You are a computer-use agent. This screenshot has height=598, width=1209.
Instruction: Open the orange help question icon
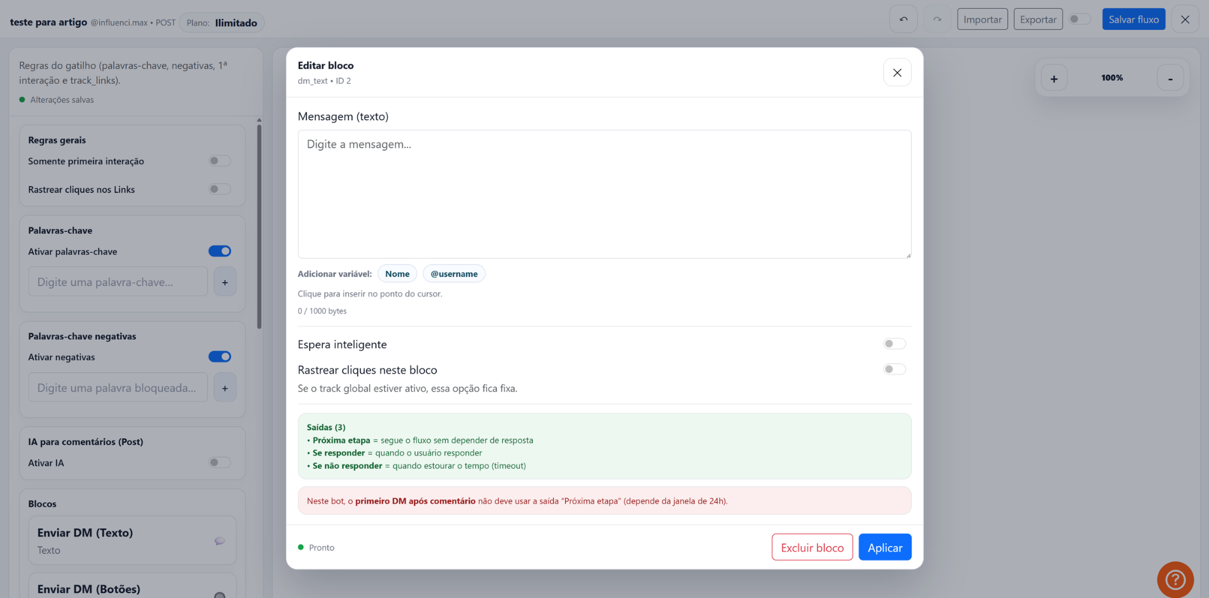click(x=1175, y=580)
